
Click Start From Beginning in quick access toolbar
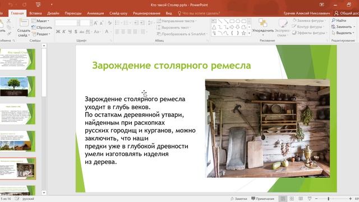pyautogui.click(x=38, y=4)
